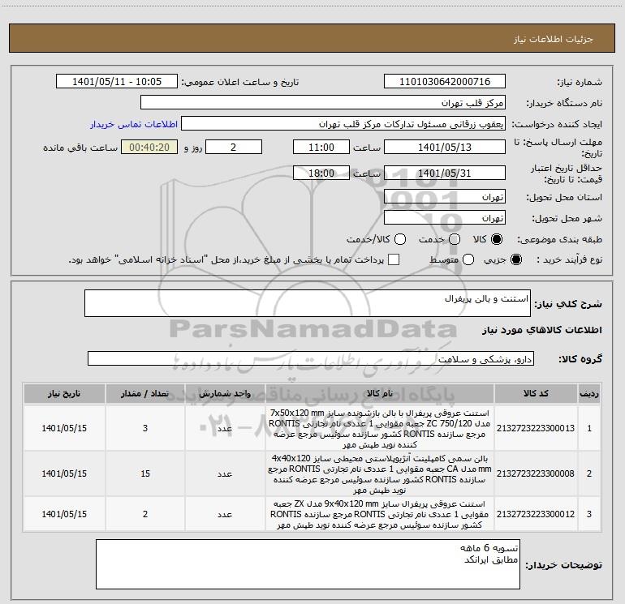Click quantity 3 in row 1
The image size is (625, 604).
pos(145,428)
